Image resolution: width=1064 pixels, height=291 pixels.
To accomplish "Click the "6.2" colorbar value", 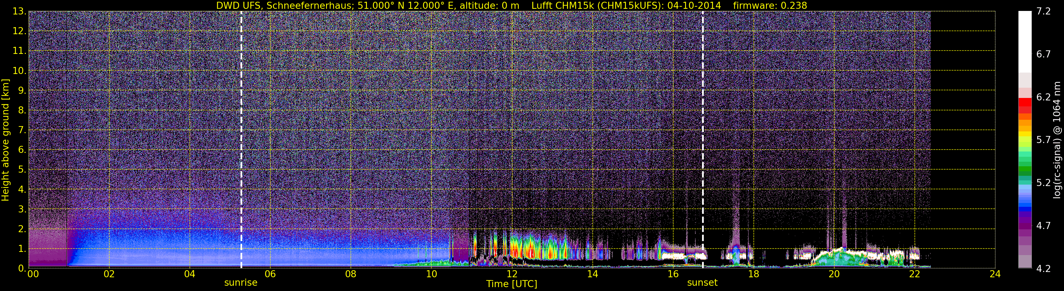I will pos(1044,97).
